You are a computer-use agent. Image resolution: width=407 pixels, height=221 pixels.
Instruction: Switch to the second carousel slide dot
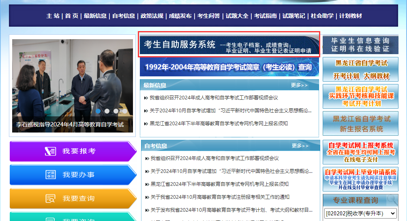coord(107,111)
